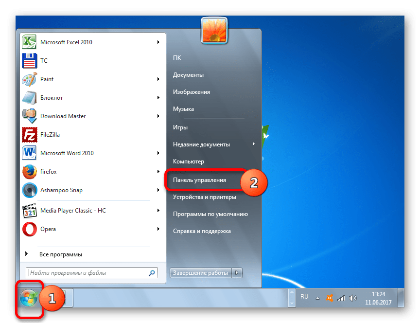This screenshot has height=323, width=420.
Task: Click the Windows Start orb
Action: point(28,297)
